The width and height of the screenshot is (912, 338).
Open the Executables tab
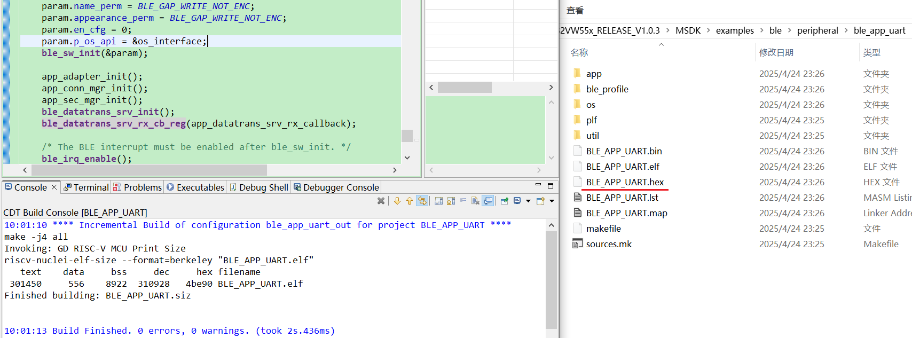tap(195, 187)
